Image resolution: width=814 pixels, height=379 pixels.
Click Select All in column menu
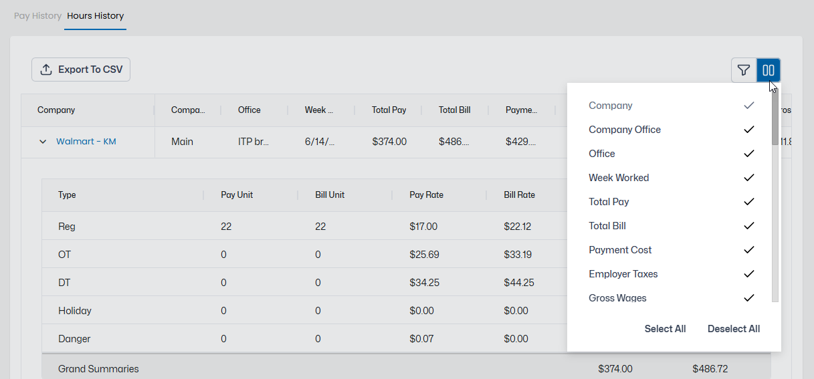tap(665, 329)
